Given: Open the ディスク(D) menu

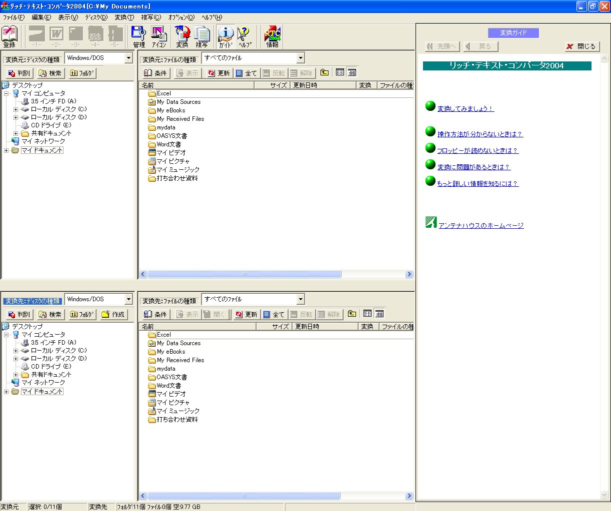Looking at the screenshot, I should click(96, 17).
